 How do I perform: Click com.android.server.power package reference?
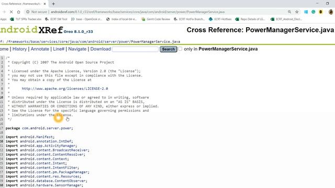(x=47, y=128)
